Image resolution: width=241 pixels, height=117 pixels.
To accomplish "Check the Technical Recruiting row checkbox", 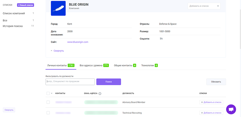I will point(48,113).
